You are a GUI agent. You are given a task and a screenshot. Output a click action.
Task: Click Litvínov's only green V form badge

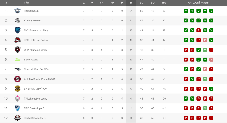coord(211,89)
